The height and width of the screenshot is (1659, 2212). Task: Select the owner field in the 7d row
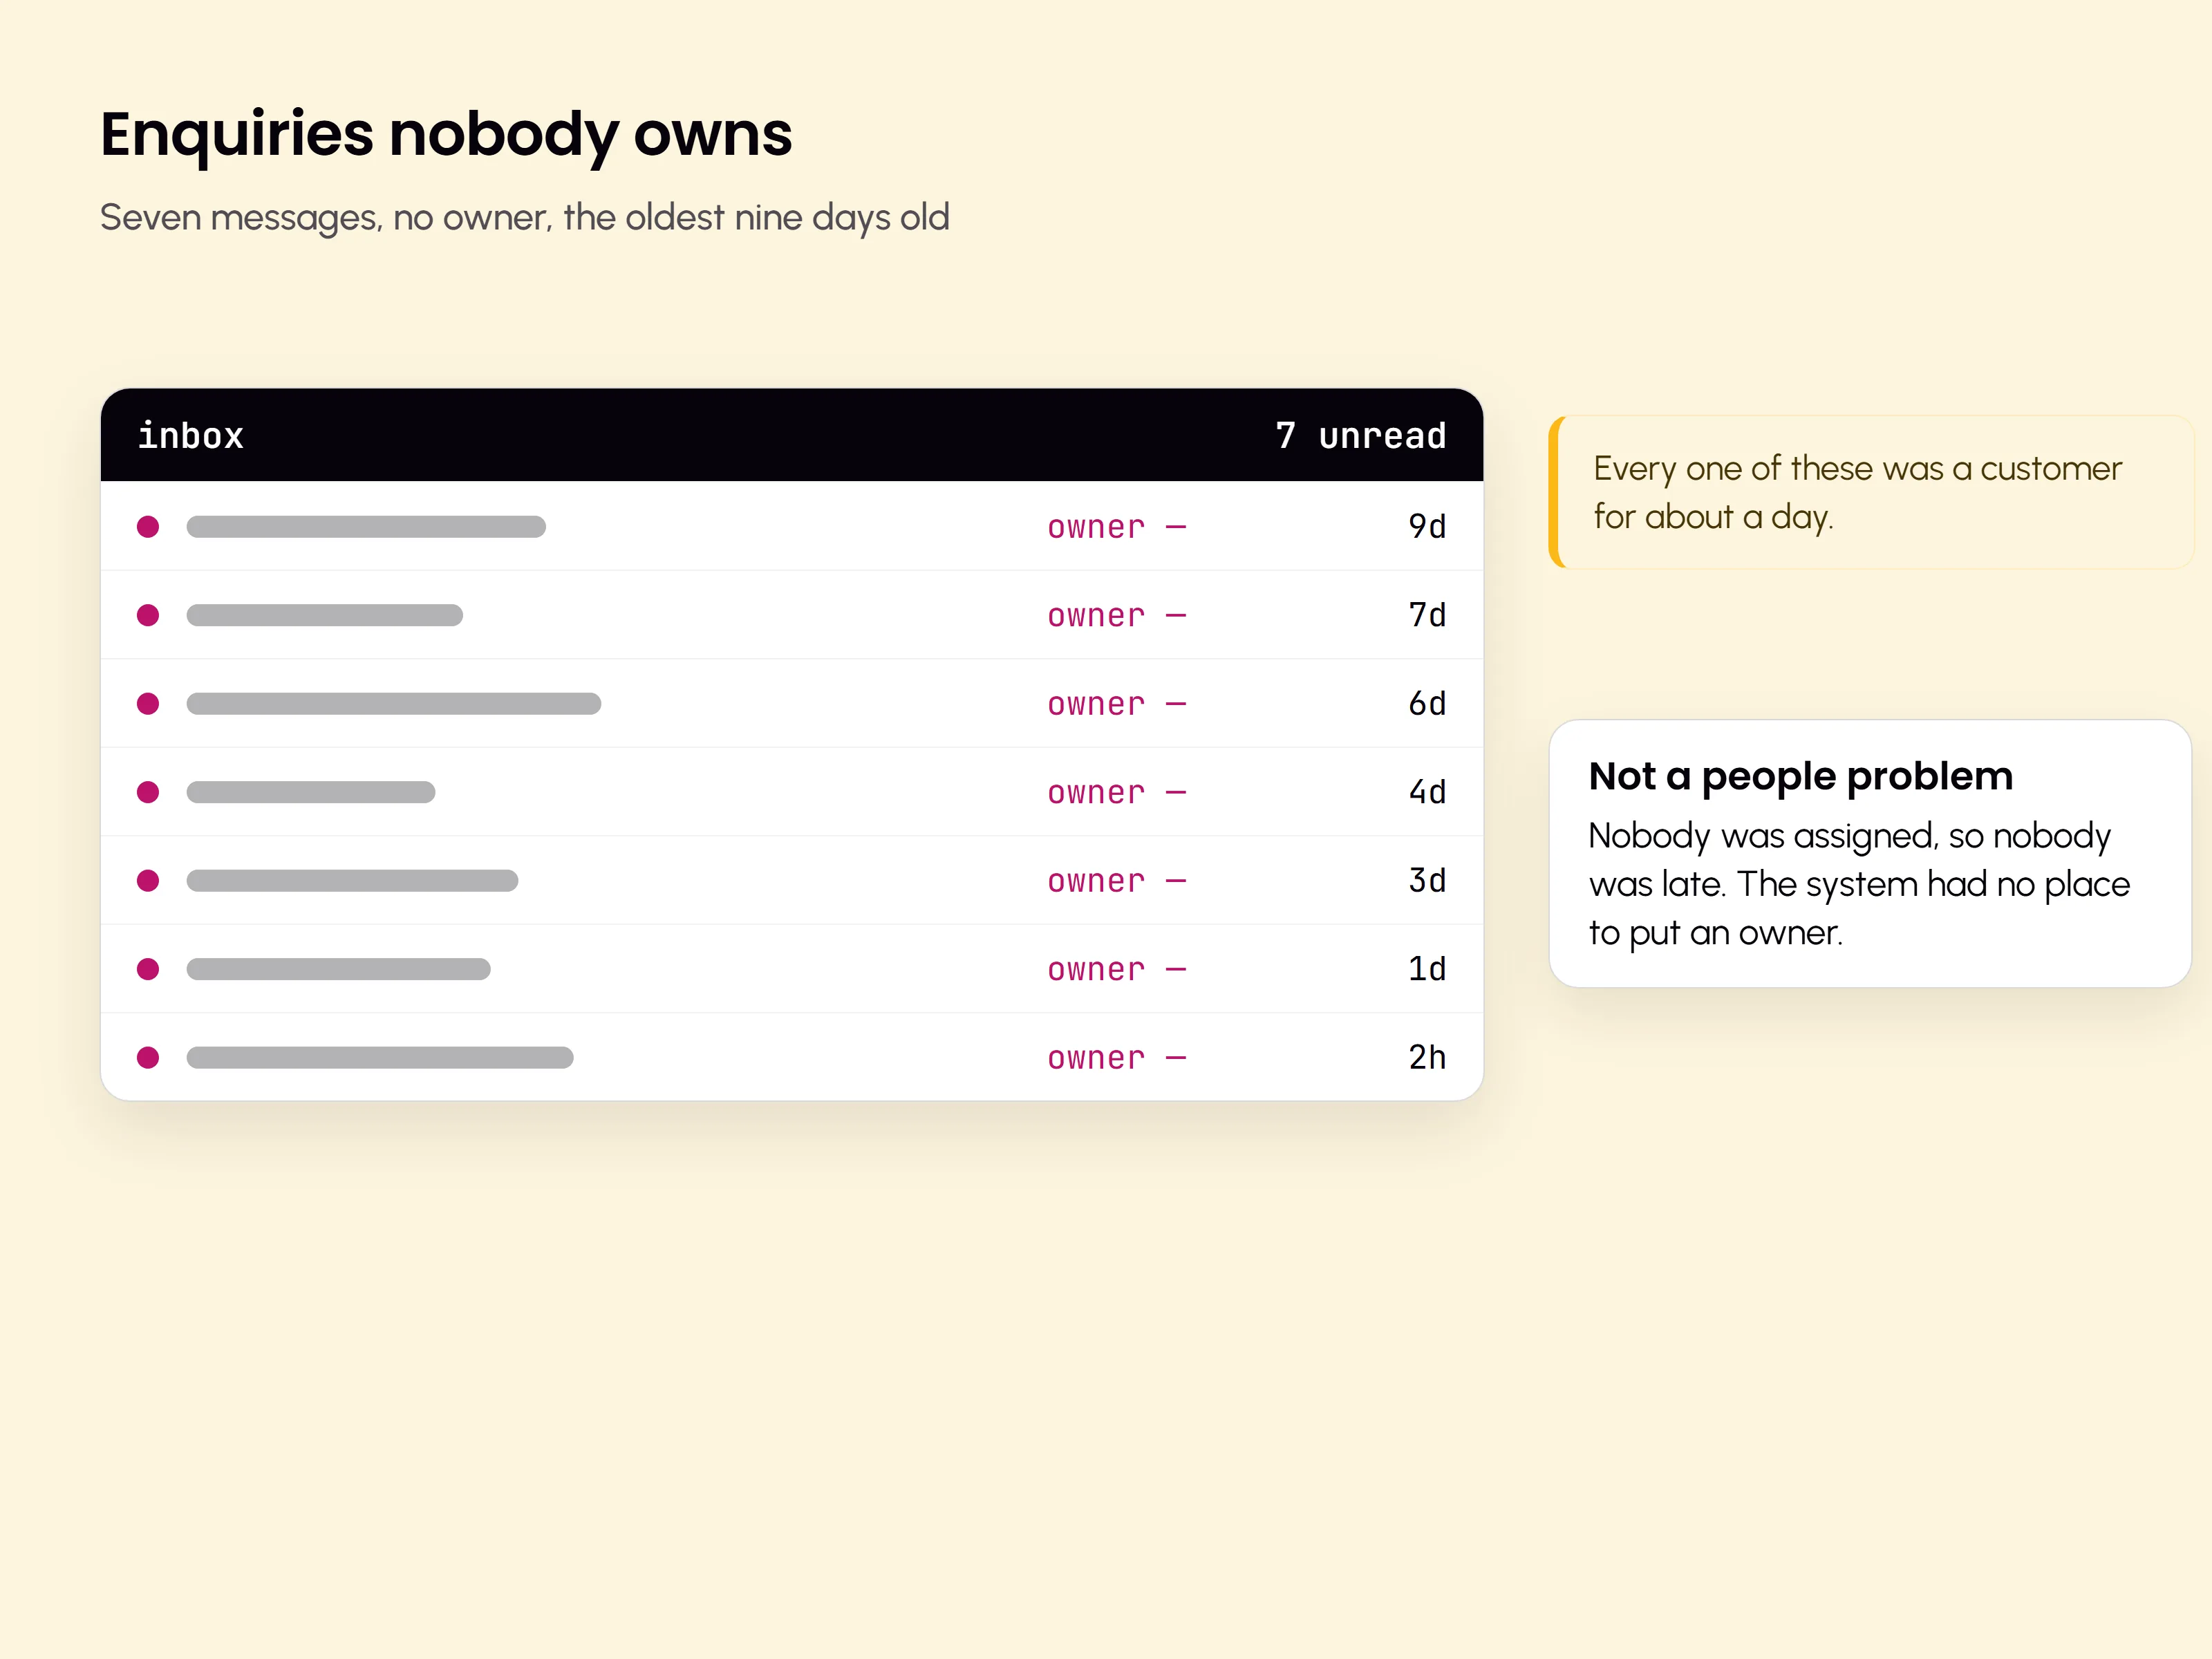point(1117,615)
